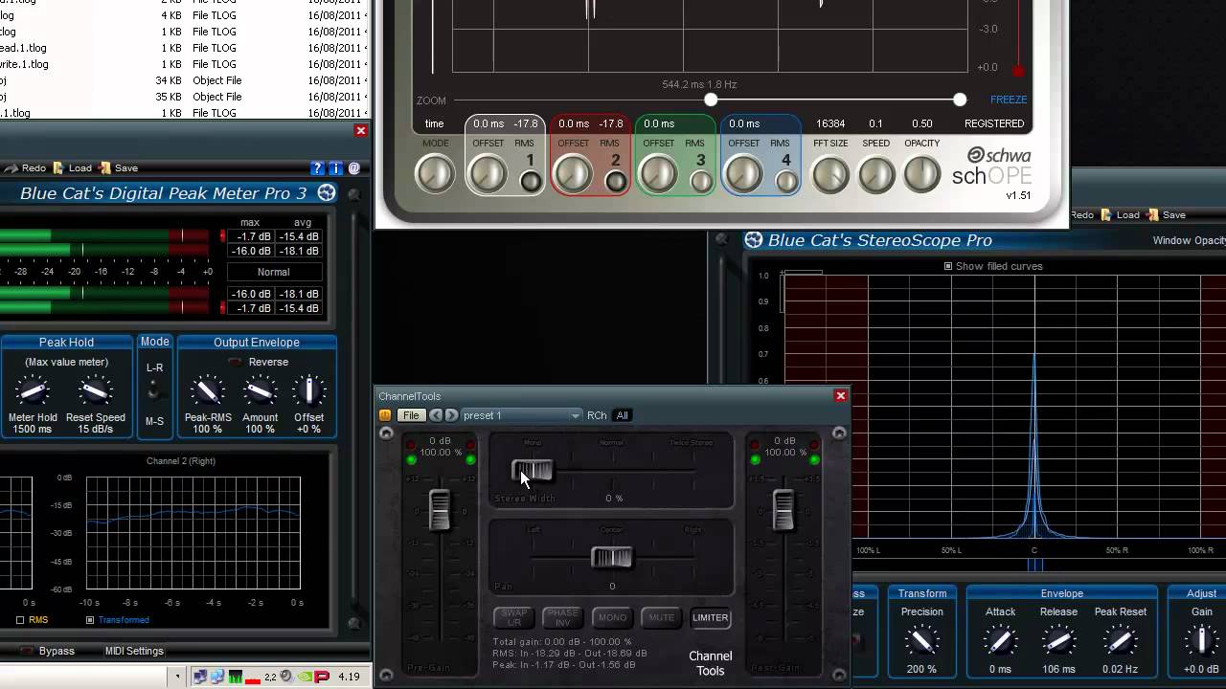Click the Reset Speed knob

[x=95, y=390]
